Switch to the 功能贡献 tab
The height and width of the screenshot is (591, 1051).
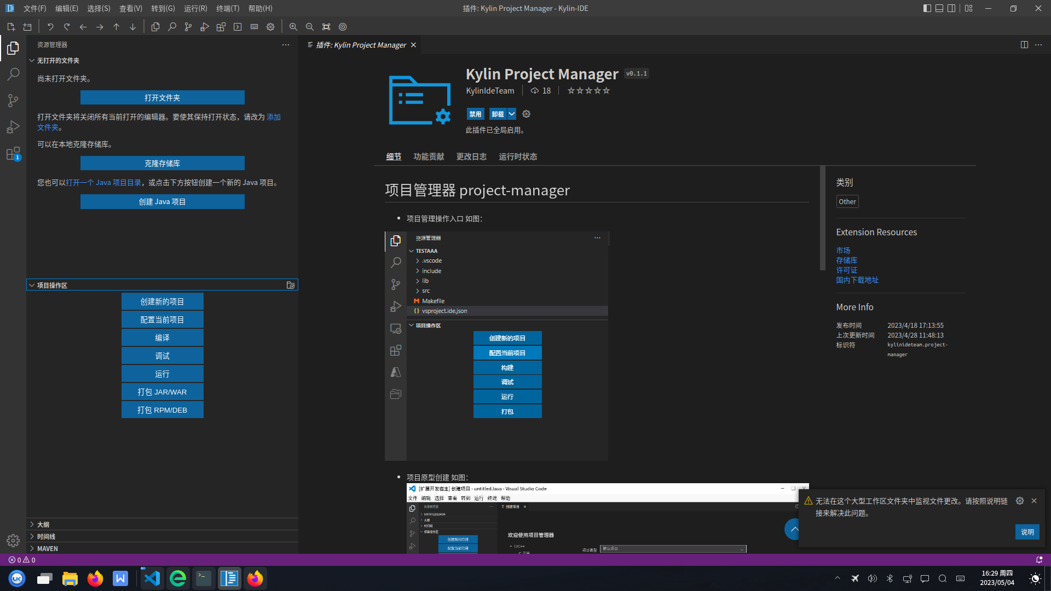(429, 157)
